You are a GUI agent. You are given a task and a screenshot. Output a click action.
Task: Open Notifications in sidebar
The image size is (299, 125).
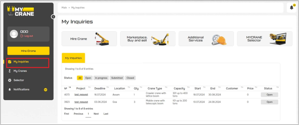click(21, 90)
